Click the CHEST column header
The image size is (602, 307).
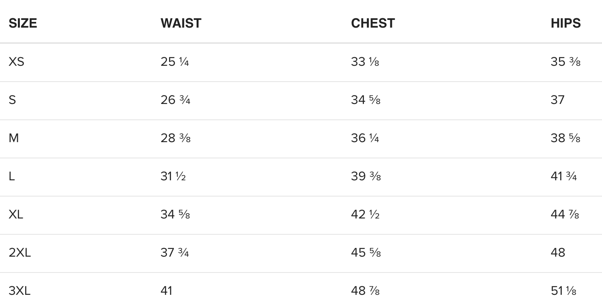(x=372, y=23)
